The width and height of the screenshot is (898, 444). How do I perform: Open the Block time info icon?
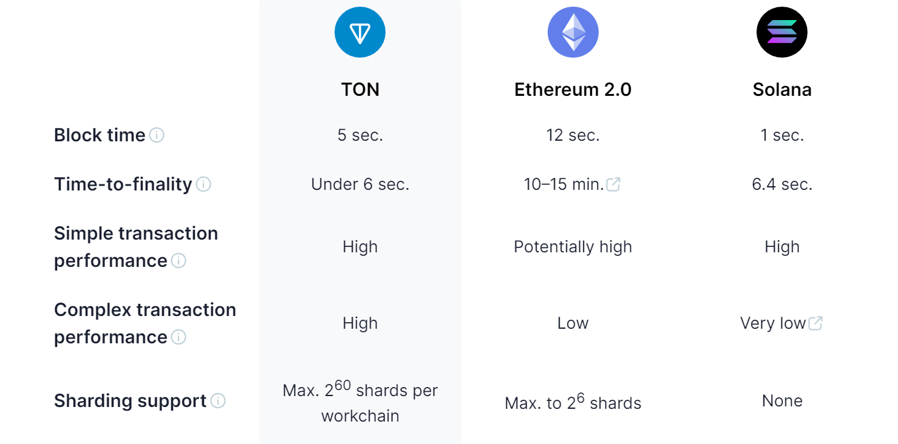[157, 135]
